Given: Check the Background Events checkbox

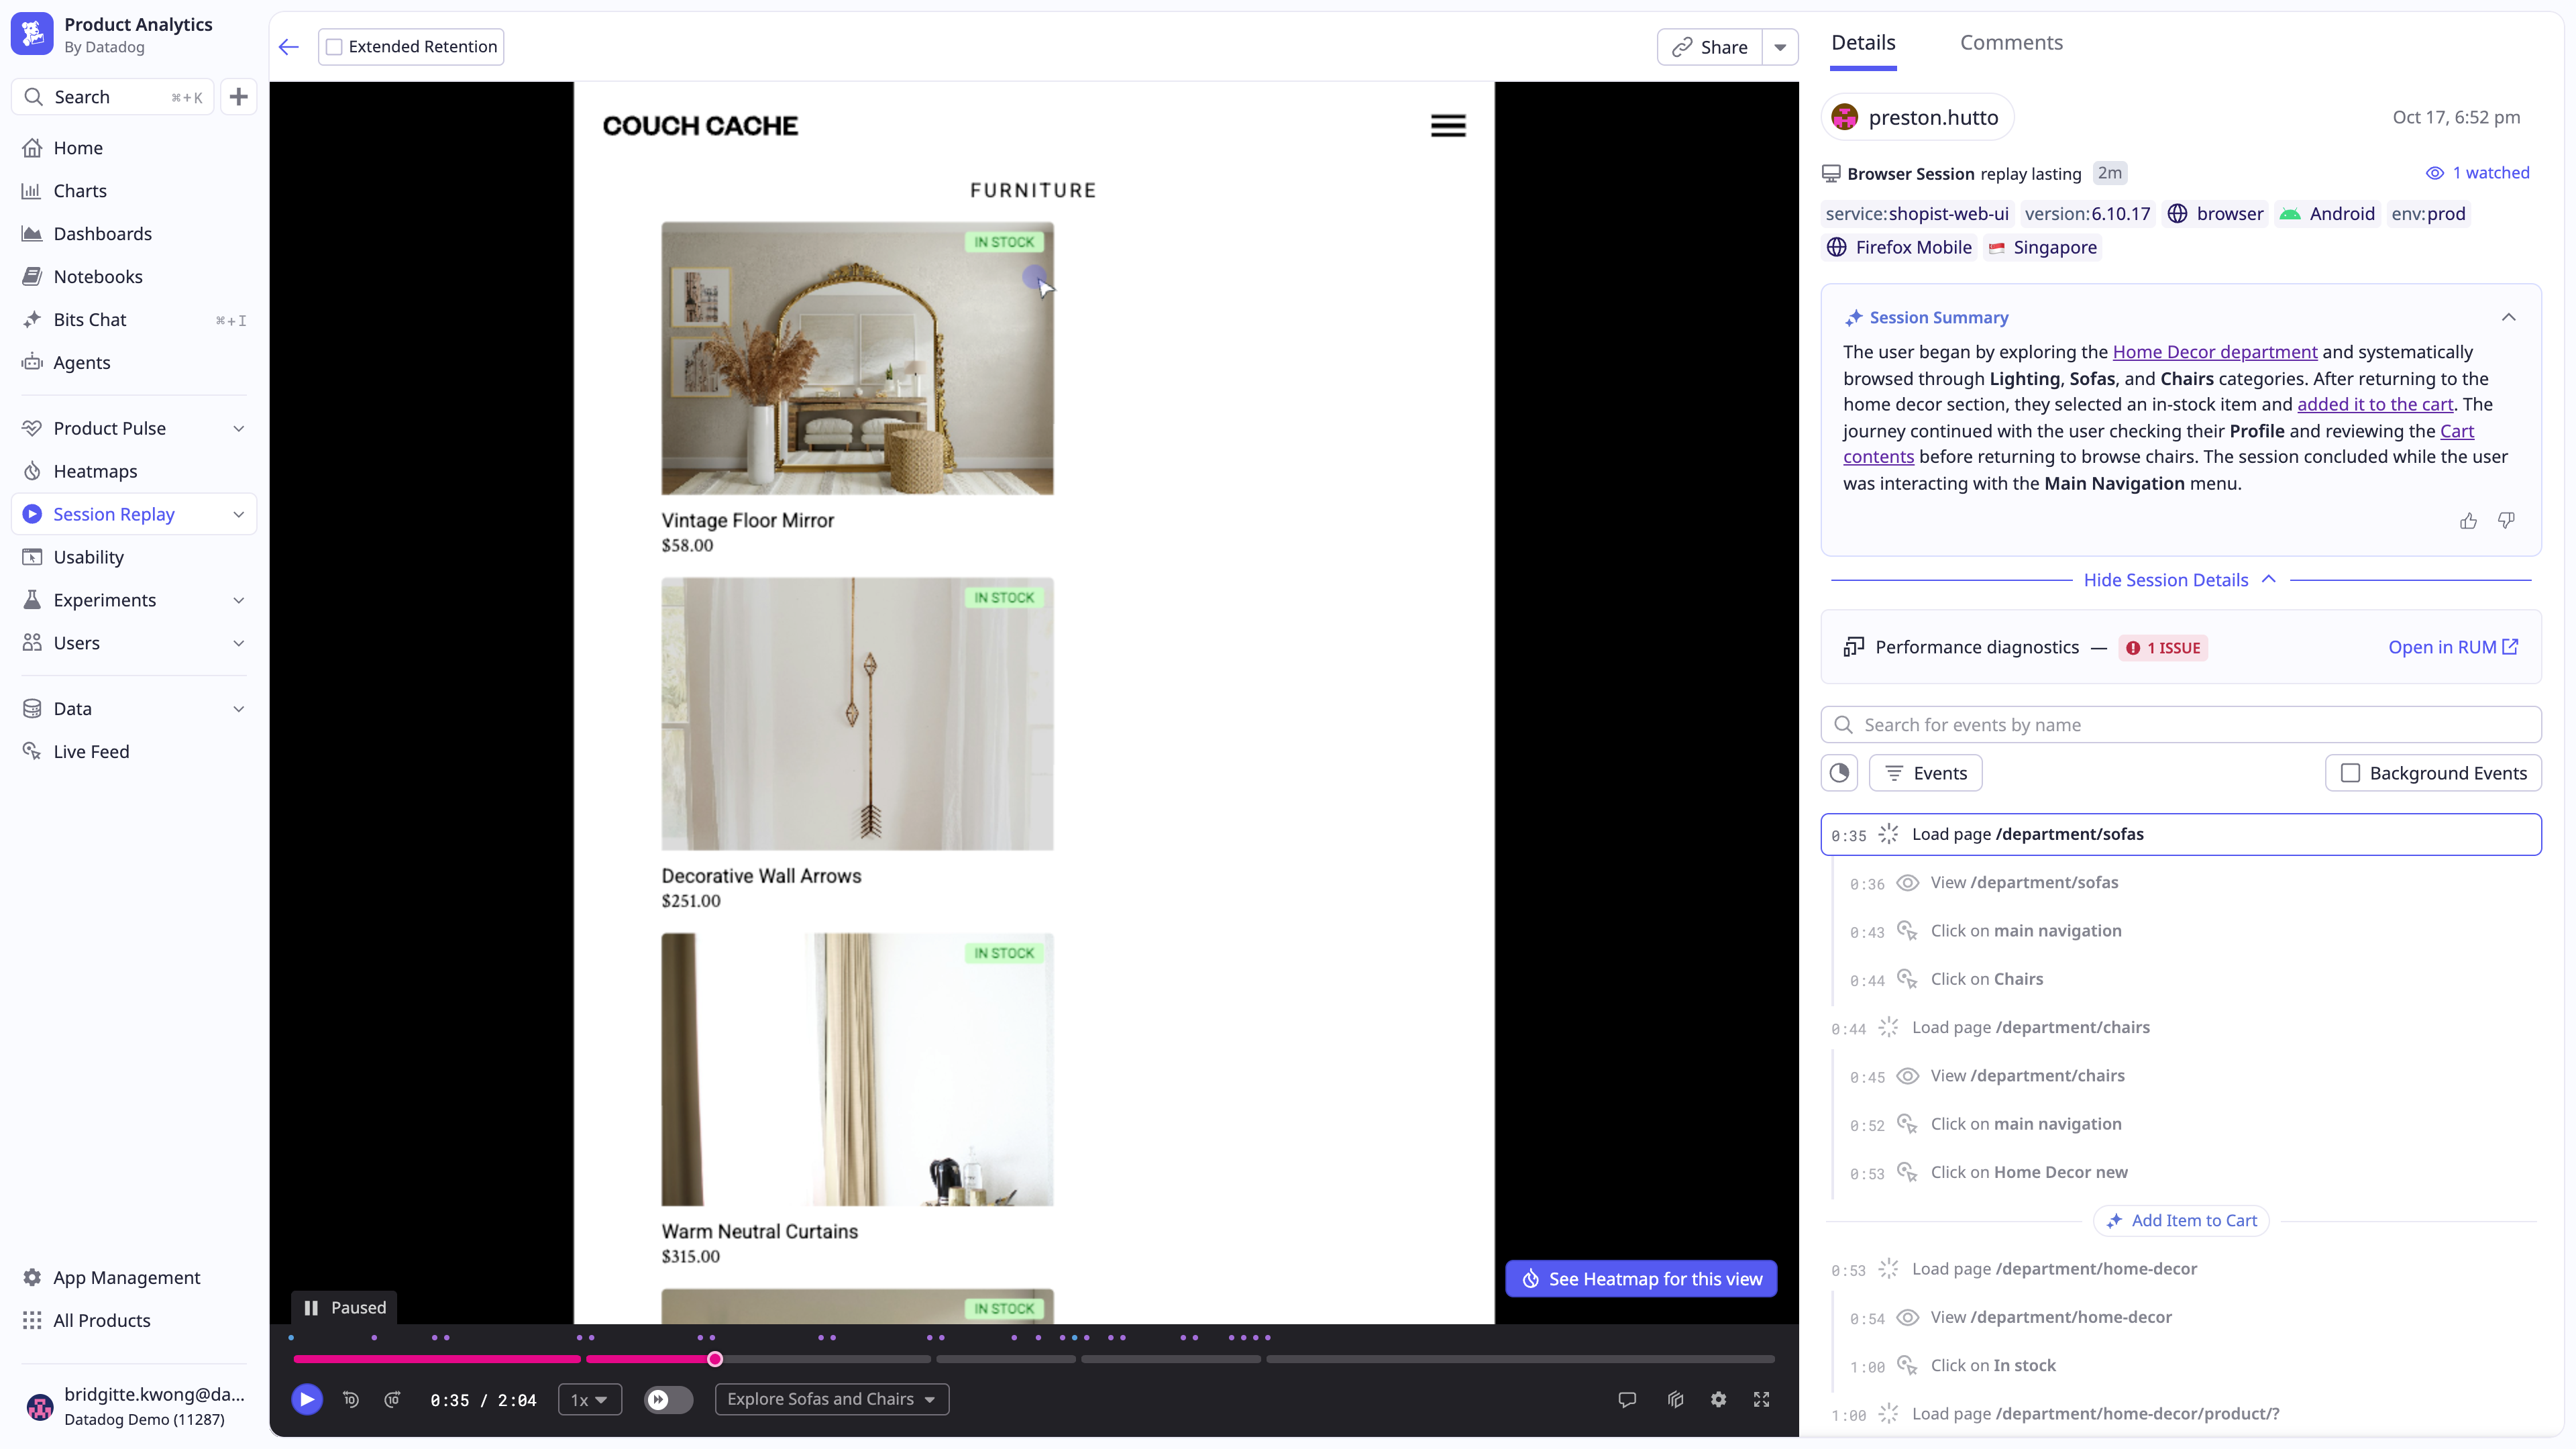Looking at the screenshot, I should point(2351,773).
